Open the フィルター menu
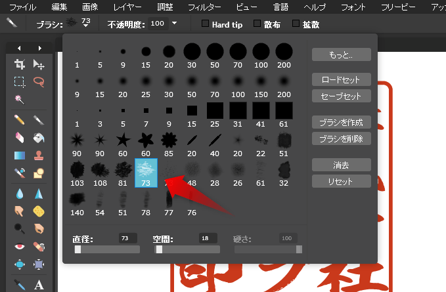This screenshot has height=292, width=446. pyautogui.click(x=204, y=7)
